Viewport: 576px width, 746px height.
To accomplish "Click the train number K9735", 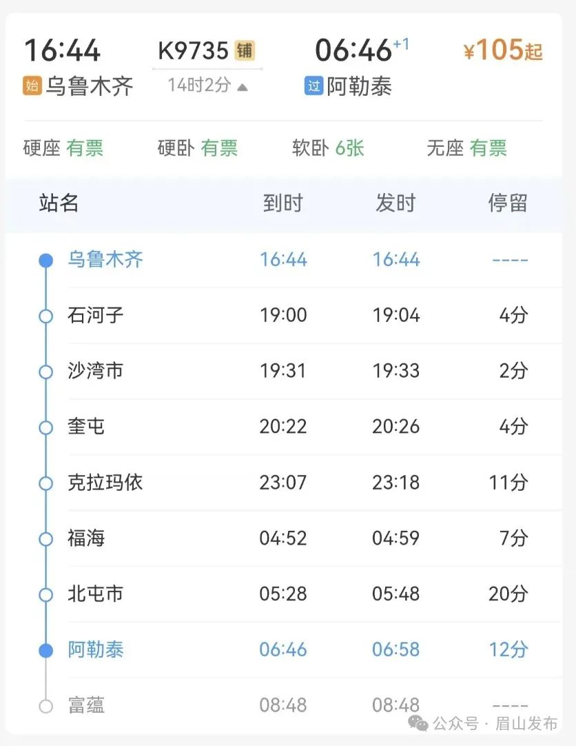I will [194, 50].
